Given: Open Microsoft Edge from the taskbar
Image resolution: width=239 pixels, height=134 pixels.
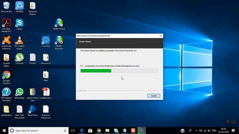Looking at the screenshot, I should [x=82, y=131].
